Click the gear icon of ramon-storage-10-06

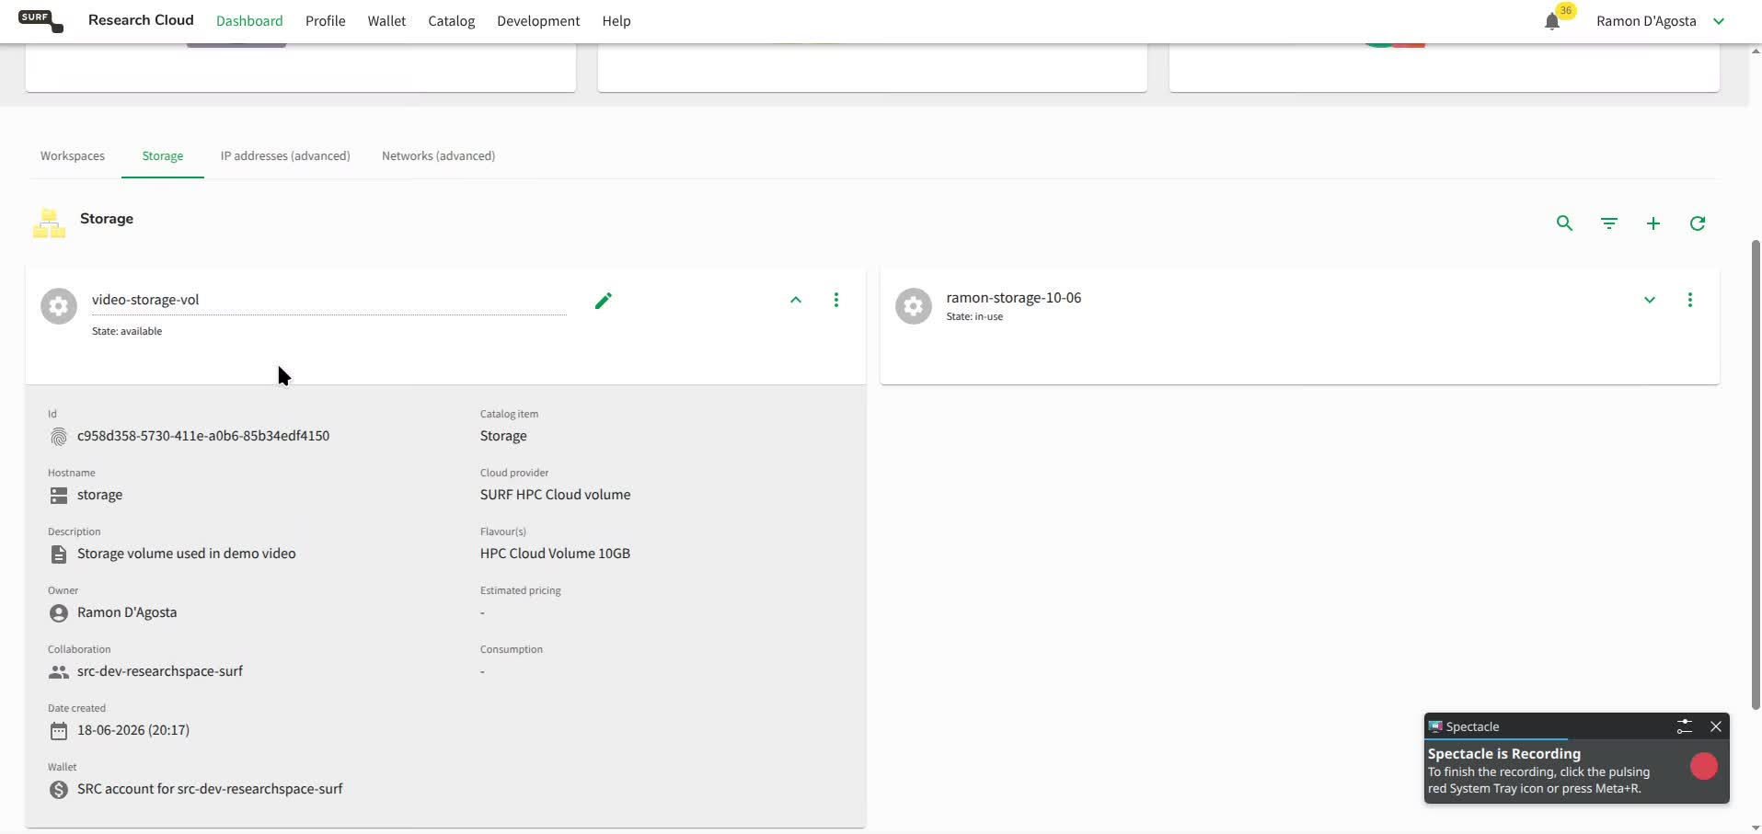pos(914,306)
